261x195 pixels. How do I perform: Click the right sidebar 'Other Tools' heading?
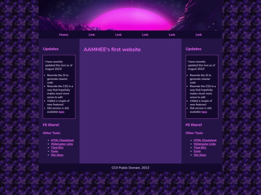[x=194, y=133]
